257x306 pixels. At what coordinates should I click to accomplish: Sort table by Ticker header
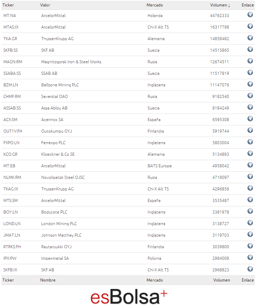(x=8, y=5)
